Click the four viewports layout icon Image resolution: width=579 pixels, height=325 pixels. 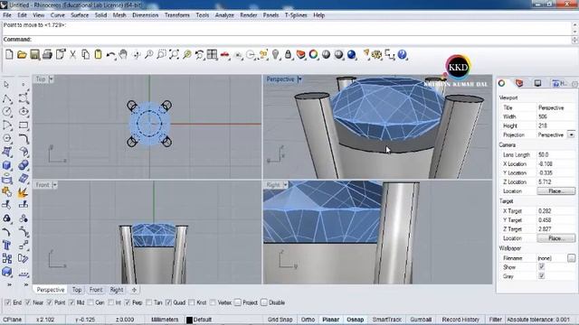[212, 55]
